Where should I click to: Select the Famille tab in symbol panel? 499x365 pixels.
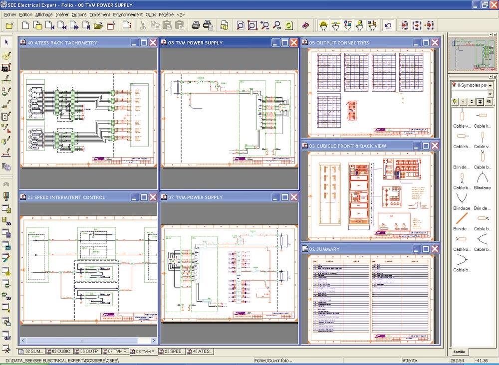[459, 352]
